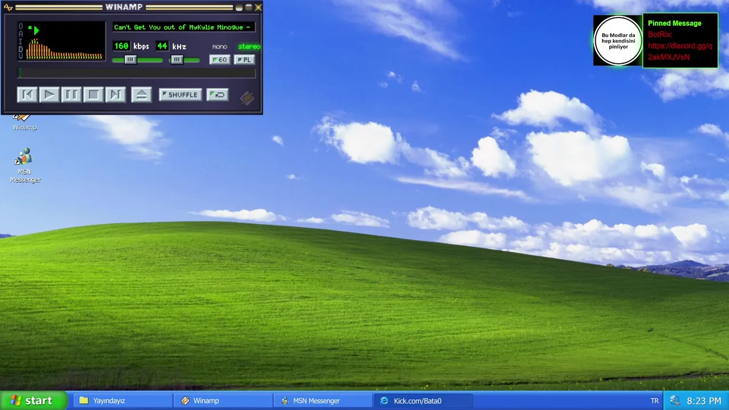
Task: Open file with the eject button
Action: (x=141, y=95)
